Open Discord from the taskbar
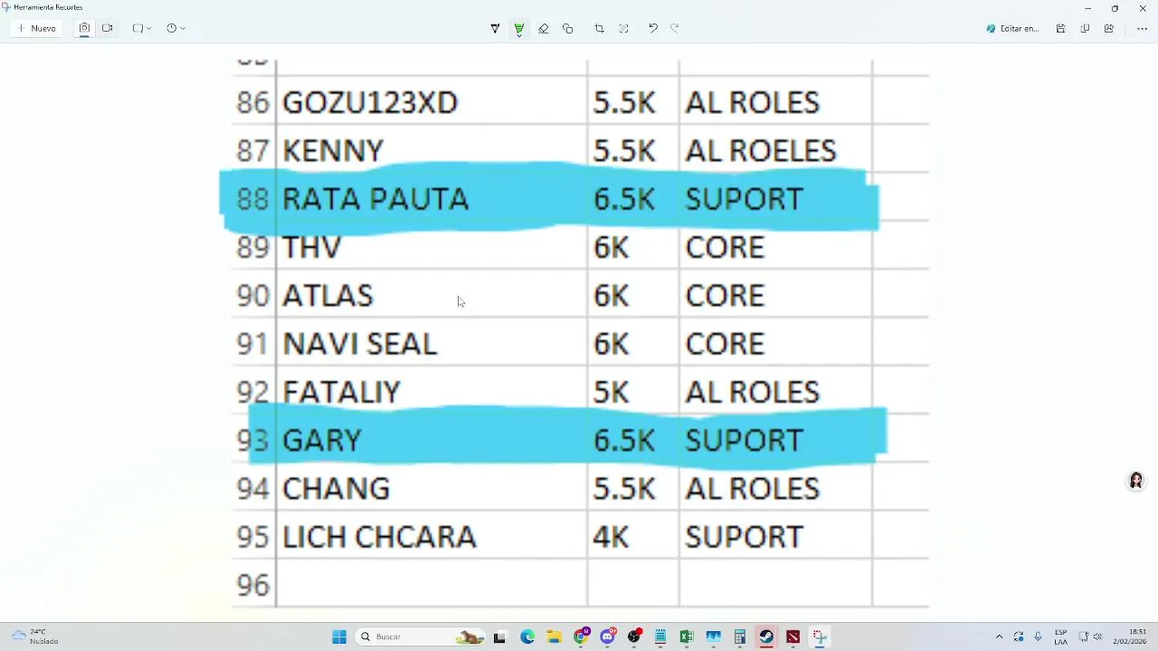This screenshot has width=1158, height=651. [x=608, y=637]
